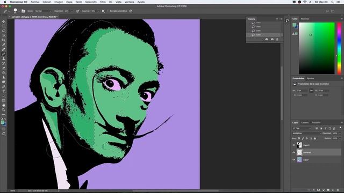Open layer Opacidad arrow in Capas
344x193 pixels.
pos(340,133)
